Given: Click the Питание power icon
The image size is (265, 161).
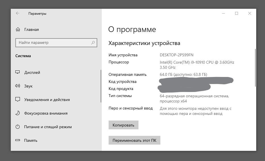Looking at the screenshot, I should [18, 127].
